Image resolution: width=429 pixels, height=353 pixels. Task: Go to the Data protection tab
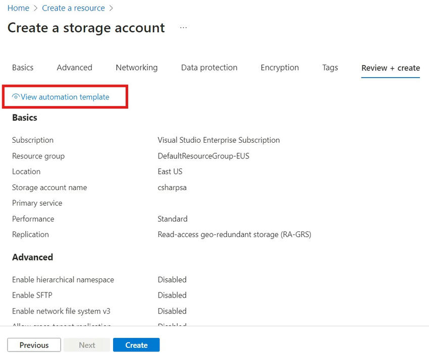pyautogui.click(x=209, y=68)
